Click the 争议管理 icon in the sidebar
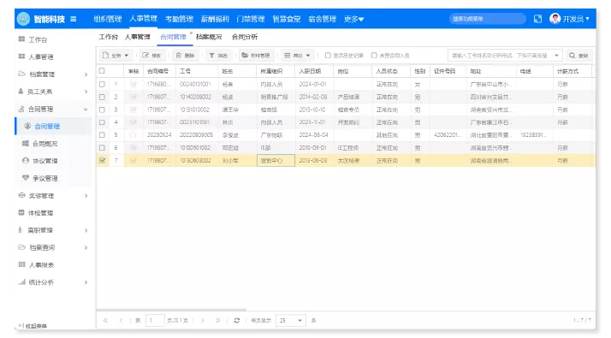Image resolution: width=611 pixels, height=338 pixels. 26,177
